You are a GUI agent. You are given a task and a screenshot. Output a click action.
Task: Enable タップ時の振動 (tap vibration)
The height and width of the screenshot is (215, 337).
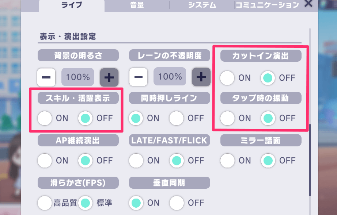point(227,118)
